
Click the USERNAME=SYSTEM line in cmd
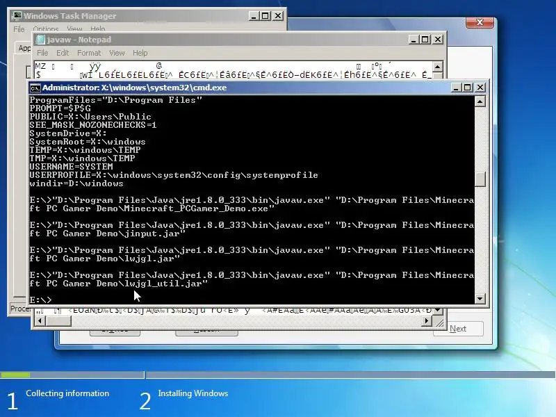(71, 166)
